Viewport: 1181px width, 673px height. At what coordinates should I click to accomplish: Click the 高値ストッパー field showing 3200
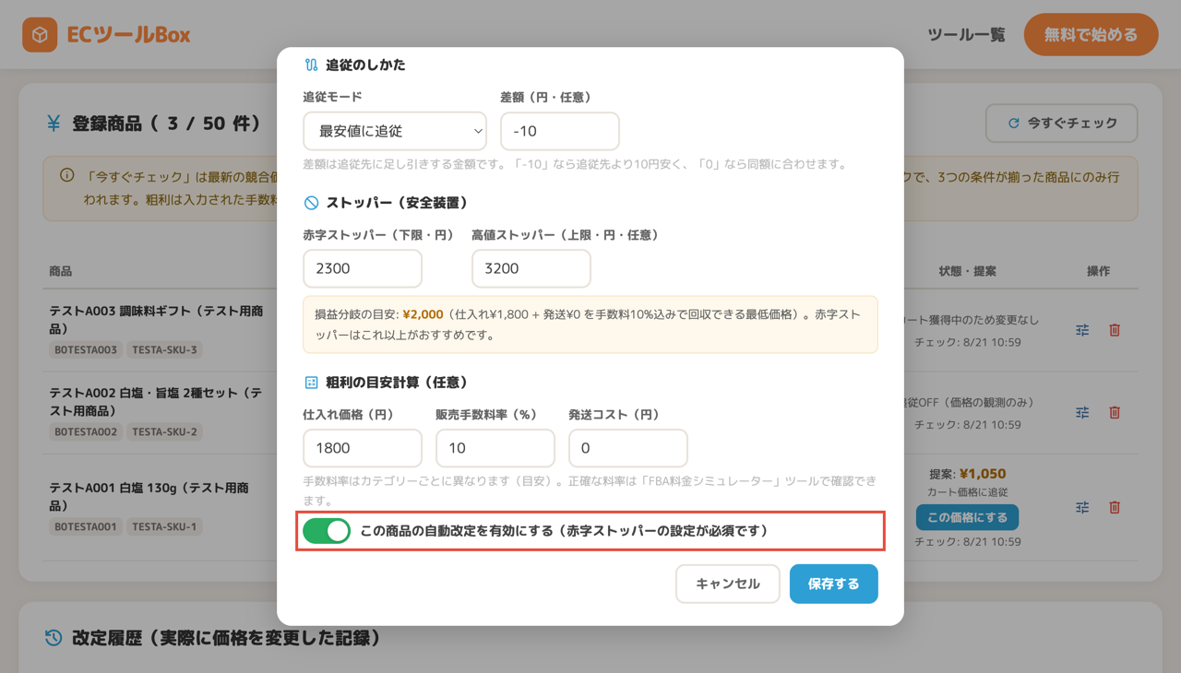[x=531, y=268]
